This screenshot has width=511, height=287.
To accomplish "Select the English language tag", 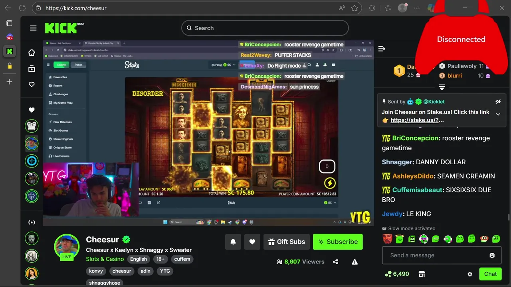I will click(139, 259).
